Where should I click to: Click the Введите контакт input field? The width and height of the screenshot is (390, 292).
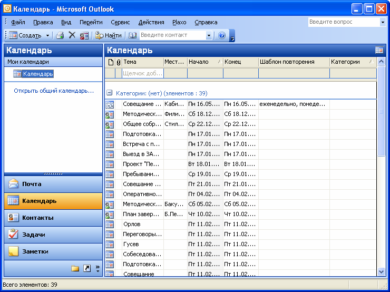pyautogui.click(x=173, y=35)
